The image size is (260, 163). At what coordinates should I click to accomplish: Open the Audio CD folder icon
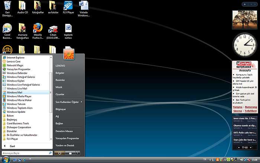coord(23,7)
